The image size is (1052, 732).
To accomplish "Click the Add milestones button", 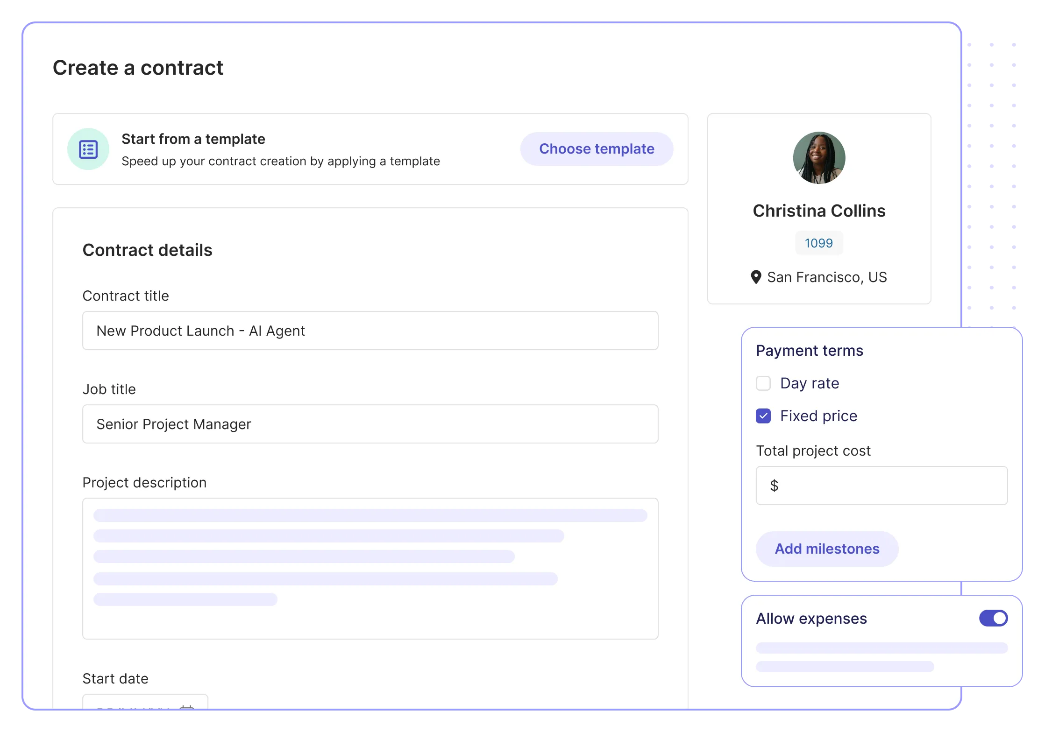I will coord(827,549).
